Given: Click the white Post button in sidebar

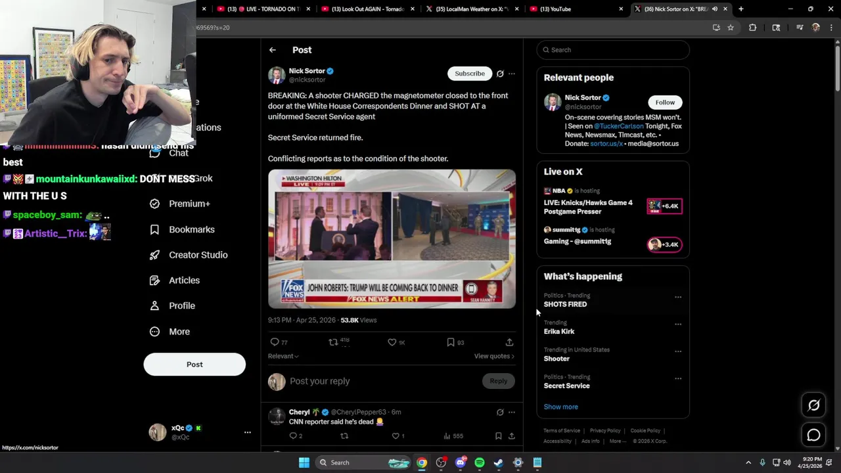Looking at the screenshot, I should click(x=194, y=365).
